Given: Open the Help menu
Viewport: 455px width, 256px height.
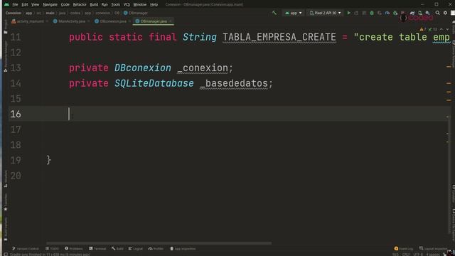Looking at the screenshot, I should tap(154, 5).
